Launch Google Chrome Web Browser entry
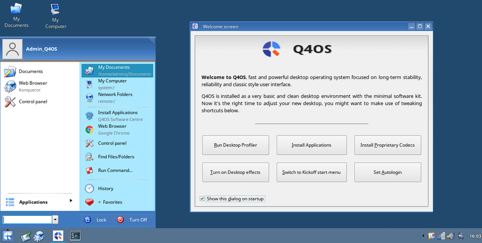Image resolution: width=482 pixels, height=243 pixels. pyautogui.click(x=117, y=129)
